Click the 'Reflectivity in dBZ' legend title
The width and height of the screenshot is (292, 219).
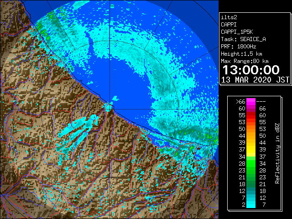coord(277,153)
